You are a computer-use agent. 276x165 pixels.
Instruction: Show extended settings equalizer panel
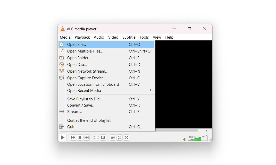[x=103, y=137]
